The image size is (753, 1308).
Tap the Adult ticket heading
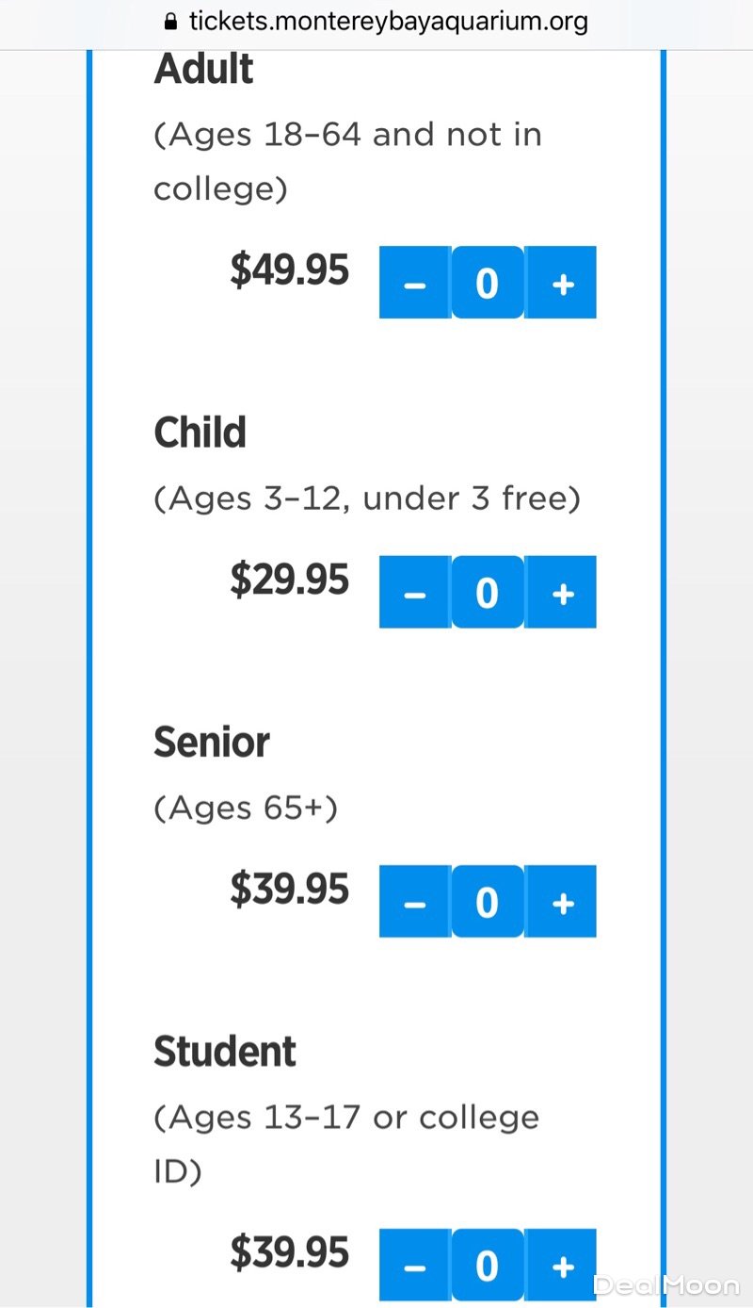[x=203, y=70]
